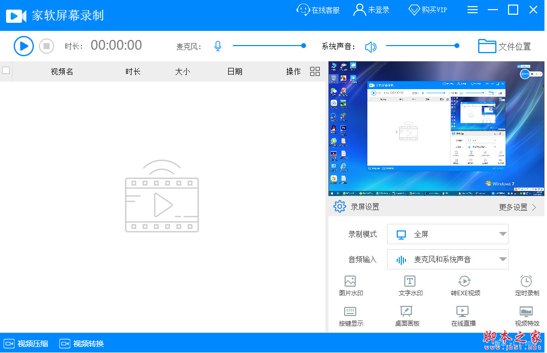Open the 图片水印 (image watermark) tool
Image resolution: width=547 pixels, height=353 pixels.
[x=351, y=285]
